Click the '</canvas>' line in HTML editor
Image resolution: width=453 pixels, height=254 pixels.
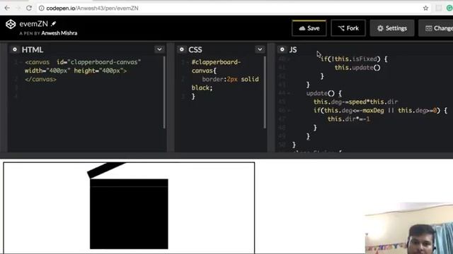41,79
